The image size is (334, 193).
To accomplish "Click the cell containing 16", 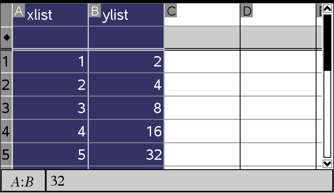I will tap(126, 131).
